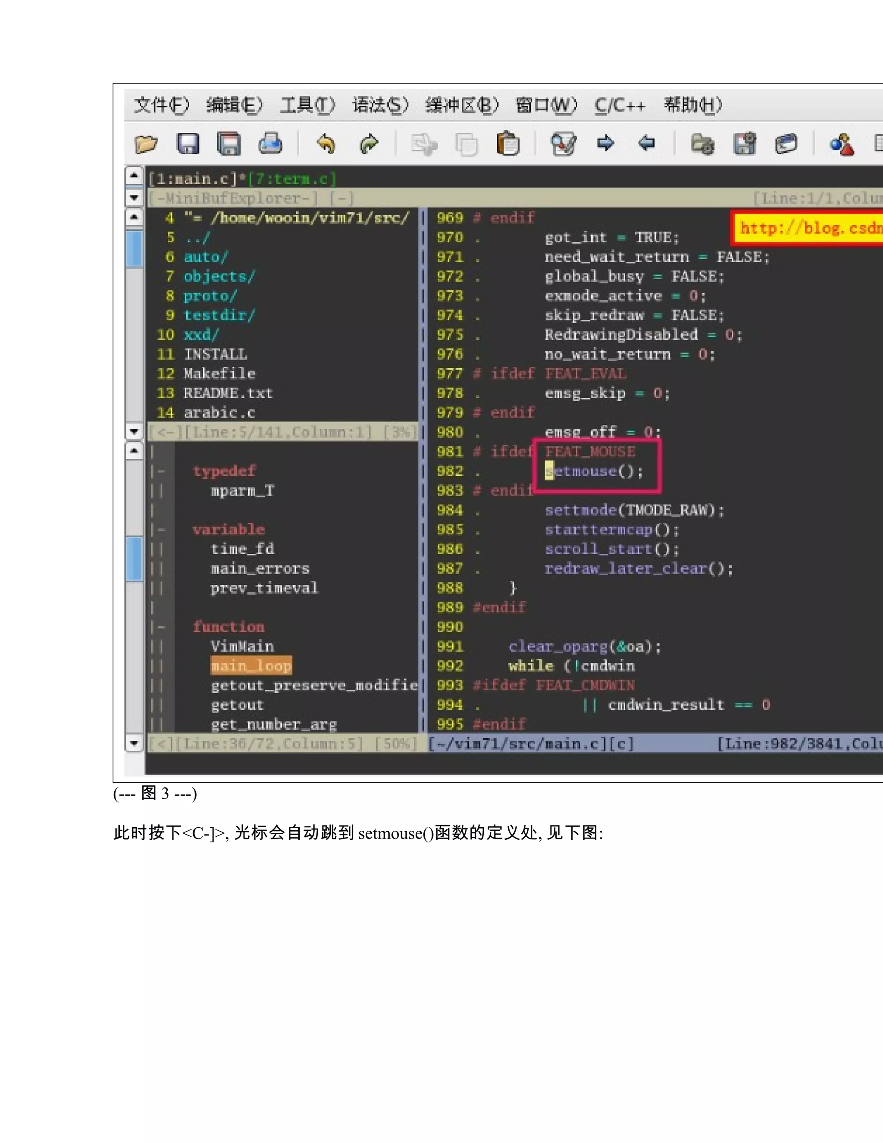Select the INSTALL file
This screenshot has width=883, height=1143.
click(x=215, y=354)
